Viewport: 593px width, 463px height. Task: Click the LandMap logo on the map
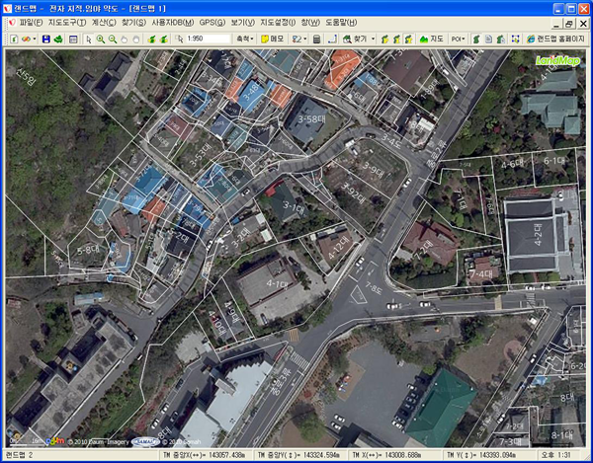click(x=557, y=60)
